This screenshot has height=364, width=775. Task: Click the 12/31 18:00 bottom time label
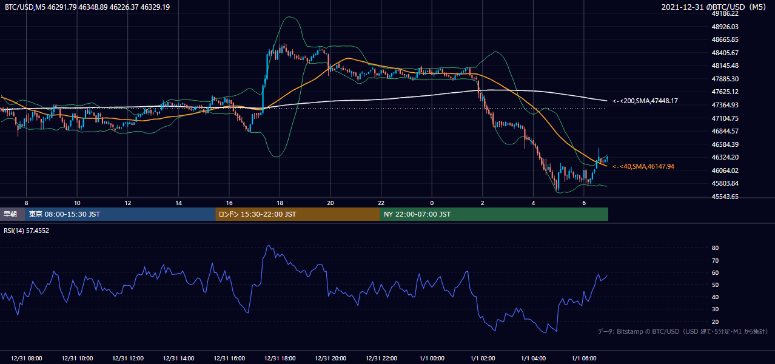(280, 359)
